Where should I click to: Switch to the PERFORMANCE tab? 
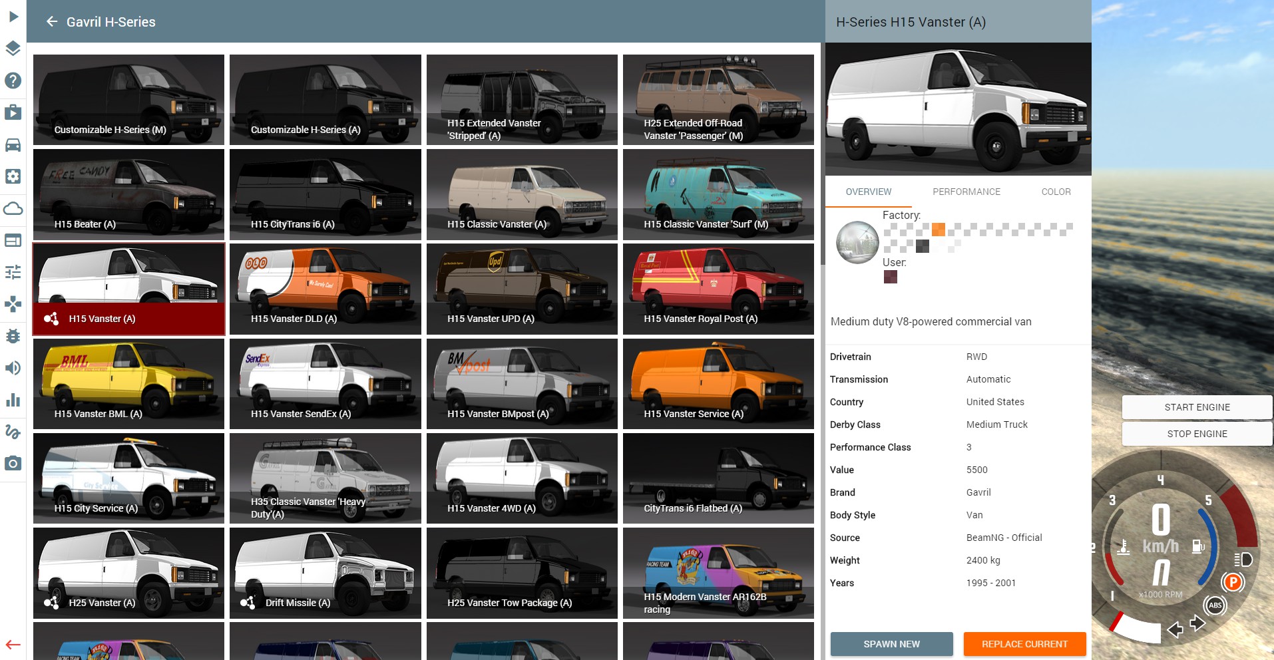[x=966, y=192]
